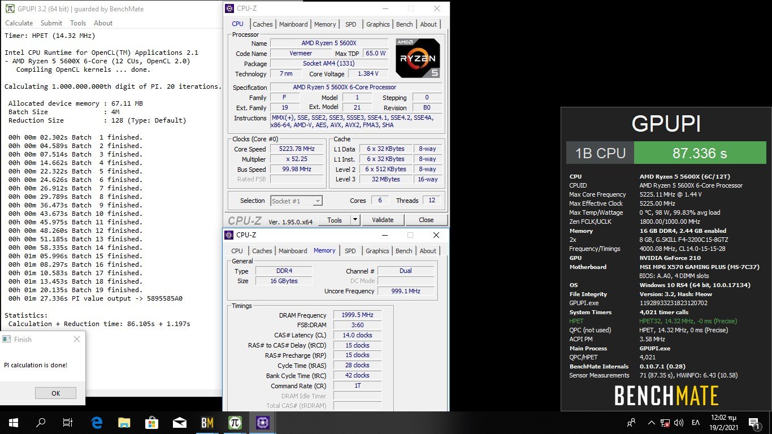Click the network status tray icon
Viewport: 772px width, 434px height.
coord(665,423)
